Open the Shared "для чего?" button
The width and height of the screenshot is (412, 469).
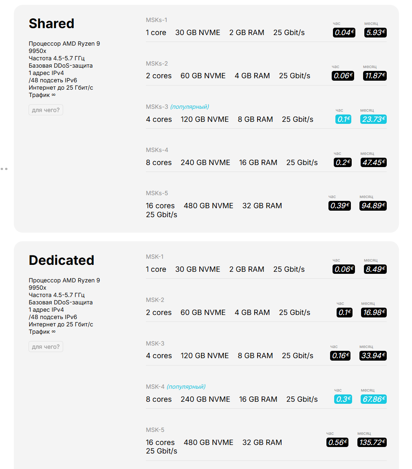click(46, 110)
